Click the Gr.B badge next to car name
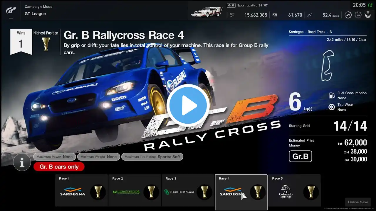 231,5
